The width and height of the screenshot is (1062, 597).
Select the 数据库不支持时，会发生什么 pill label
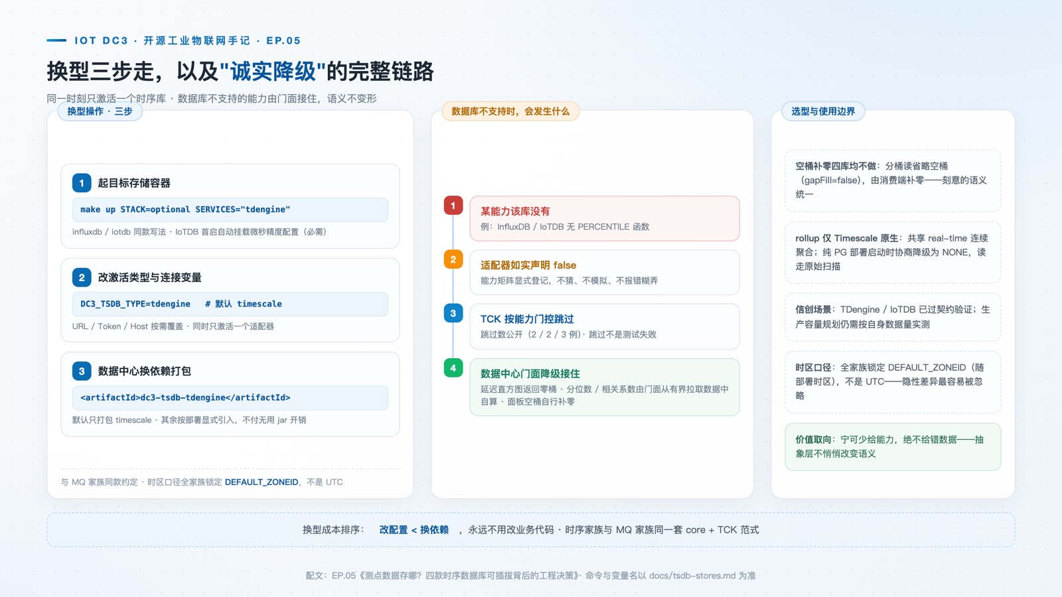pyautogui.click(x=510, y=111)
